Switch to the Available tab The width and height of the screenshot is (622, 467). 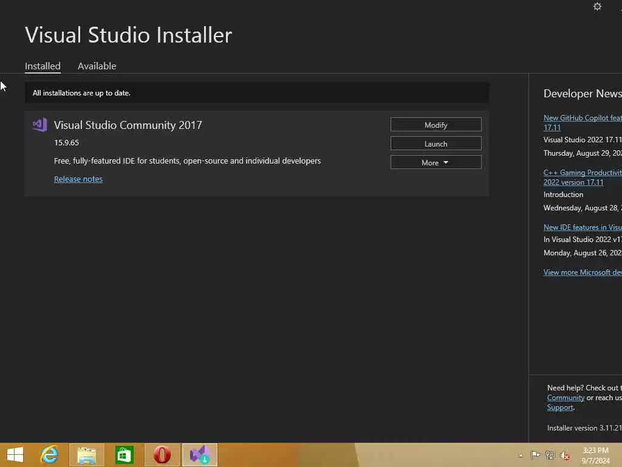(97, 66)
